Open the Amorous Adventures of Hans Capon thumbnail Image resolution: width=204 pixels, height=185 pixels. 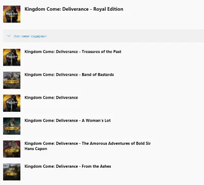(12, 149)
